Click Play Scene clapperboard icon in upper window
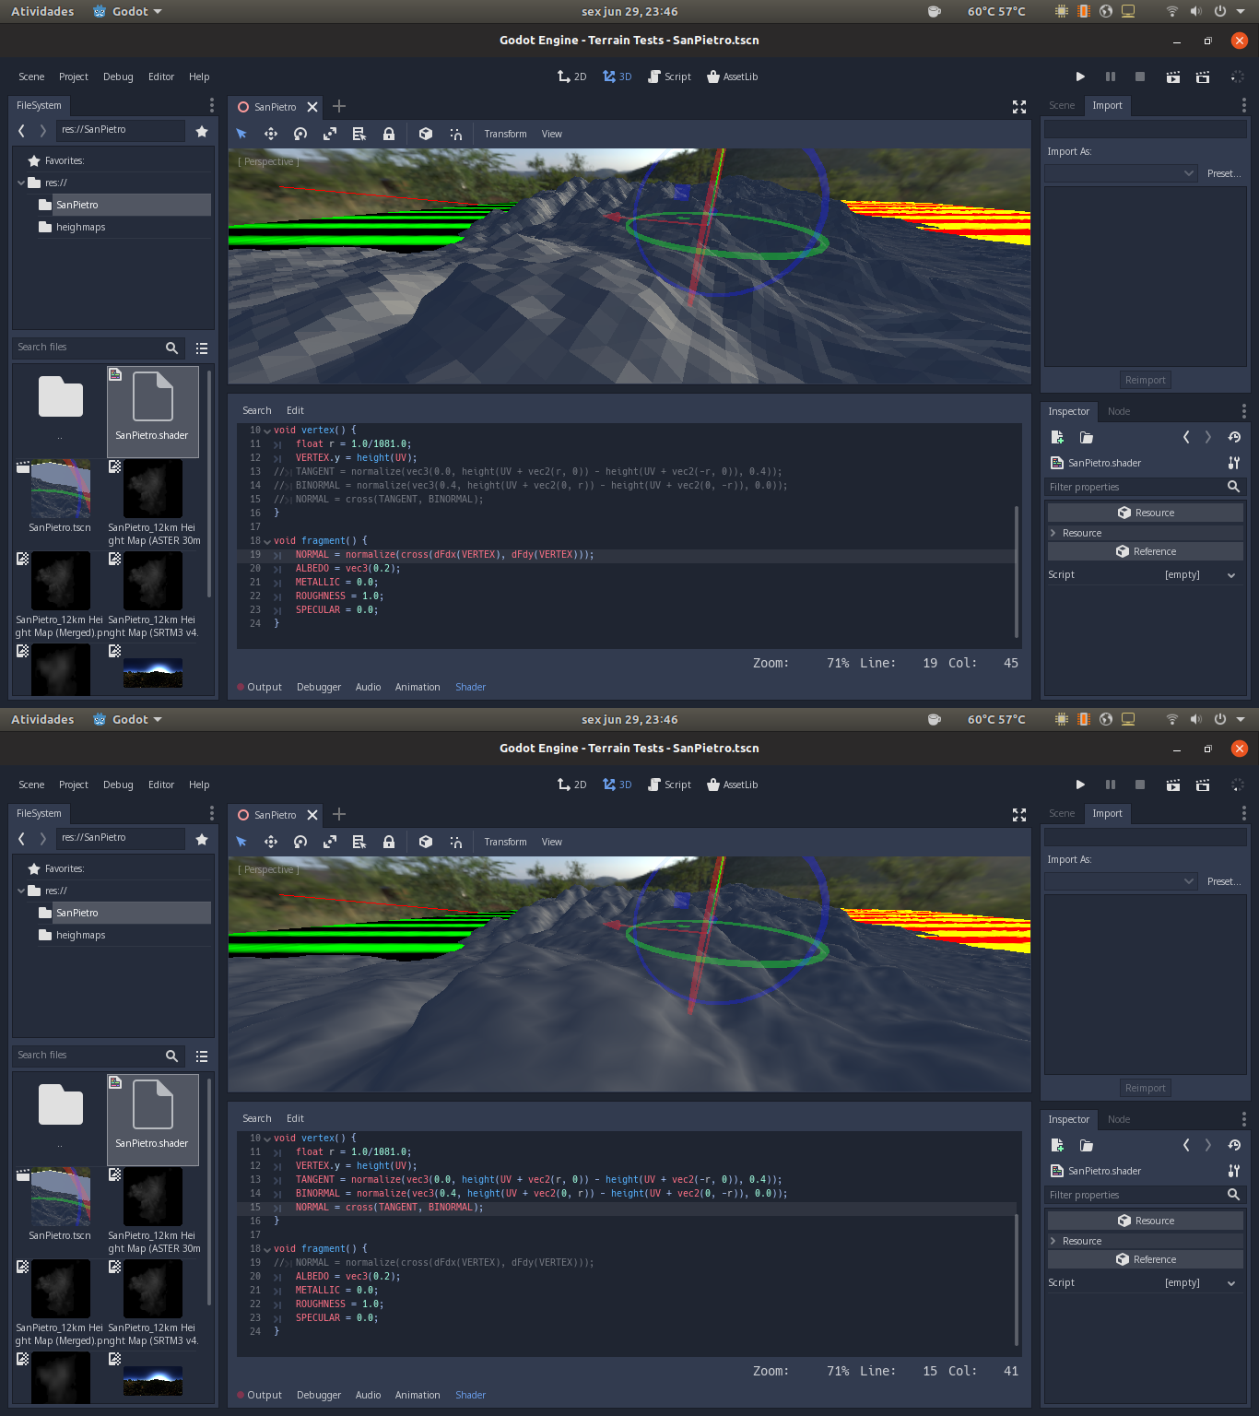Image resolution: width=1259 pixels, height=1416 pixels. [x=1172, y=77]
